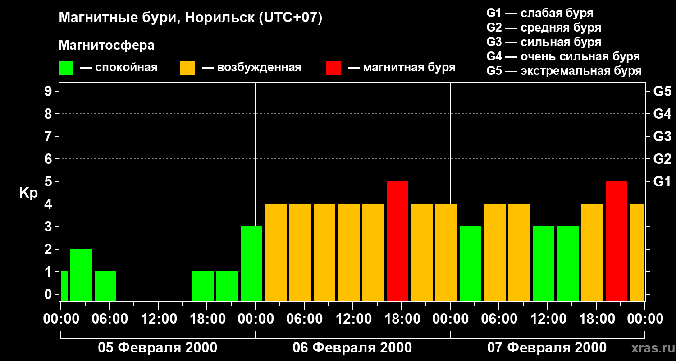
Task: Select the '05 Февраля 2000' date label
Action: click(x=158, y=348)
